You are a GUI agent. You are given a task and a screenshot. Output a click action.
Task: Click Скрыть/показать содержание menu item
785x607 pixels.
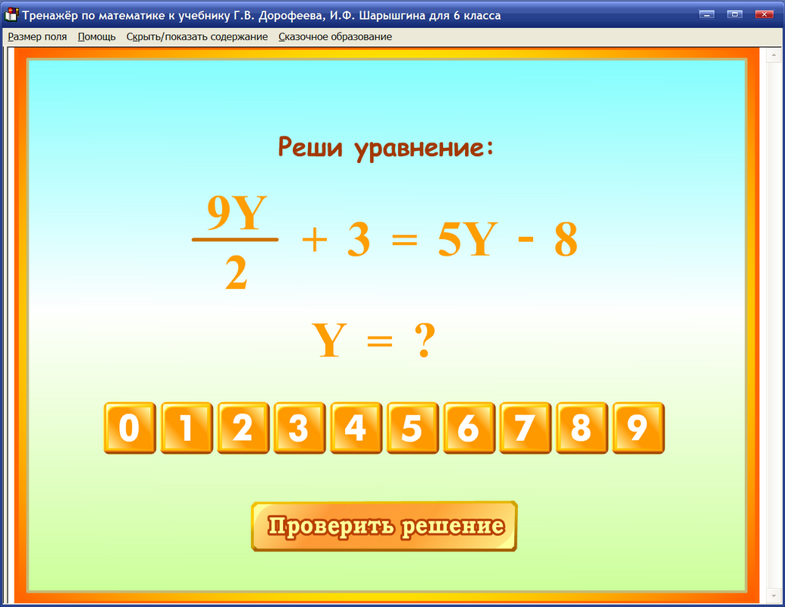tap(199, 36)
